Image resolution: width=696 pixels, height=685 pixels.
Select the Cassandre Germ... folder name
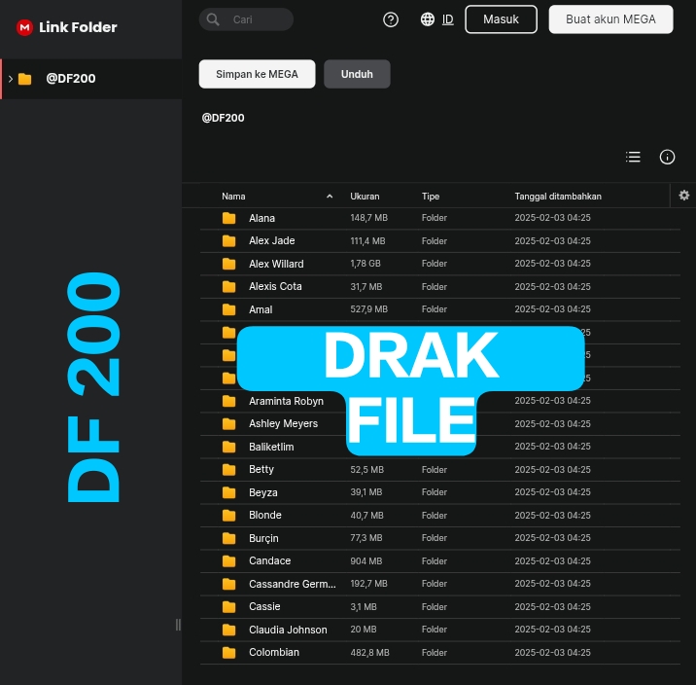pos(292,584)
